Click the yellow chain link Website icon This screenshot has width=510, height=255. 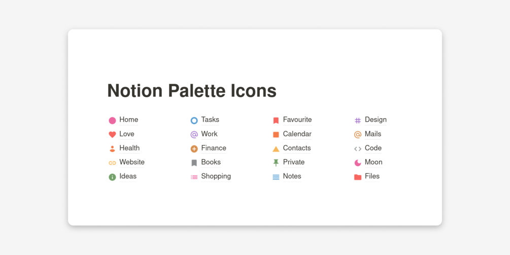click(112, 163)
